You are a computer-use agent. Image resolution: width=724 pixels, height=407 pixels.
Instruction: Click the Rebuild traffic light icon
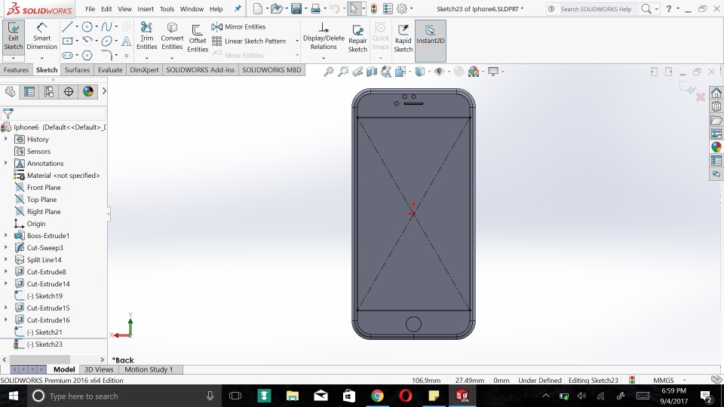click(373, 9)
